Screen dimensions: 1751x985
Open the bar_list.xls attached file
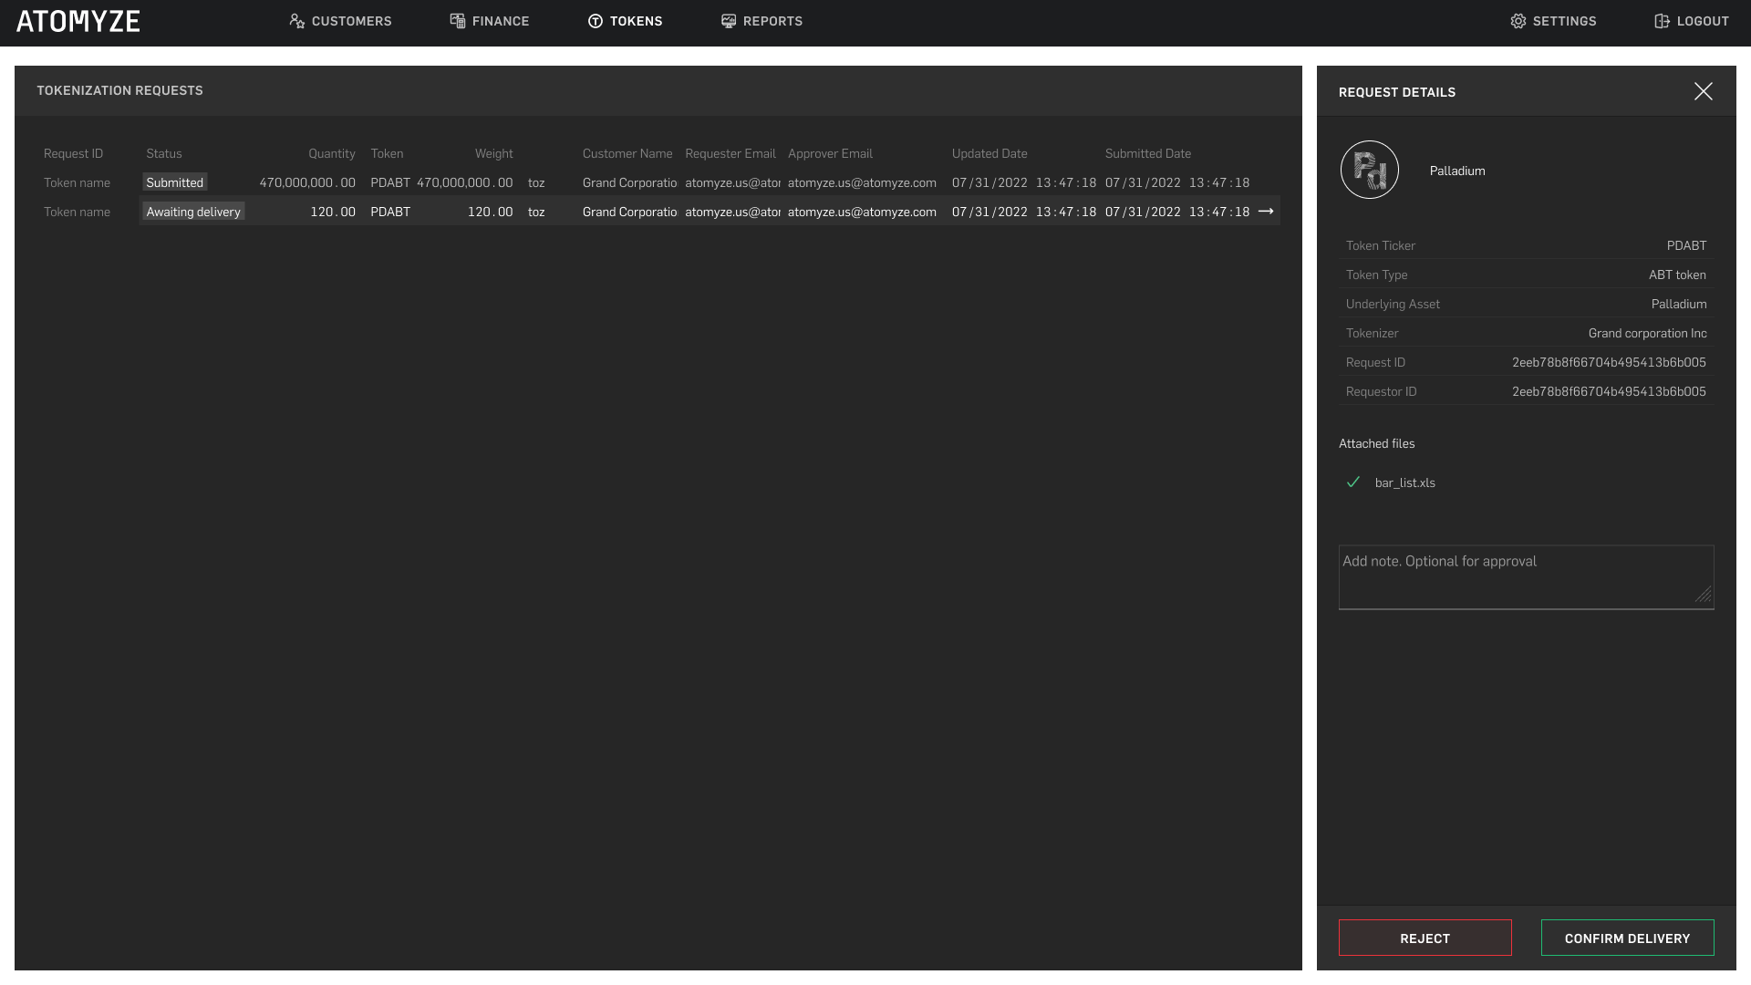pyautogui.click(x=1404, y=483)
